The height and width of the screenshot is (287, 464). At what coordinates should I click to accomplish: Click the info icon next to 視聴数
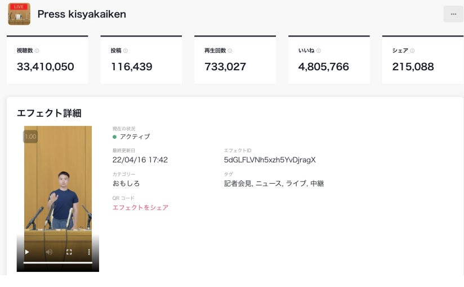click(x=37, y=51)
